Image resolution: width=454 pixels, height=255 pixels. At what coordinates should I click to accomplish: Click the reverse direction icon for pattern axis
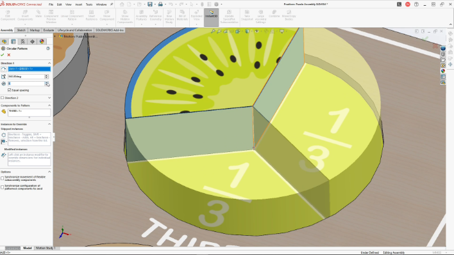pos(3,69)
